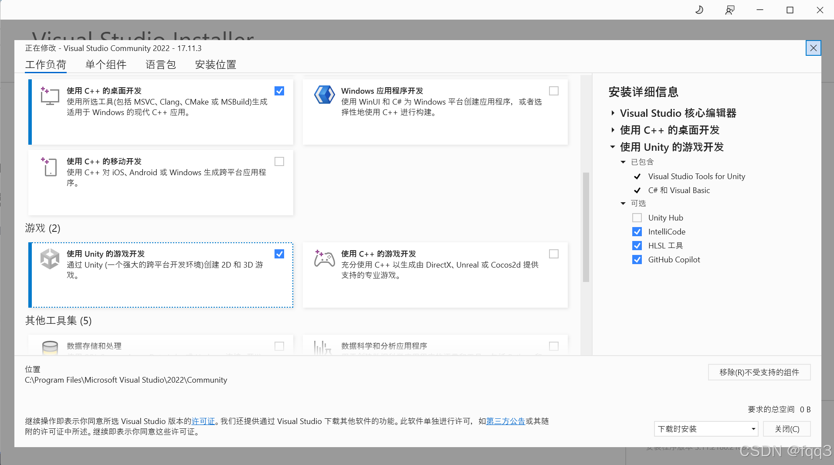This screenshot has width=834, height=465.
Task: Close the modify dialog with X button
Action: [x=813, y=48]
